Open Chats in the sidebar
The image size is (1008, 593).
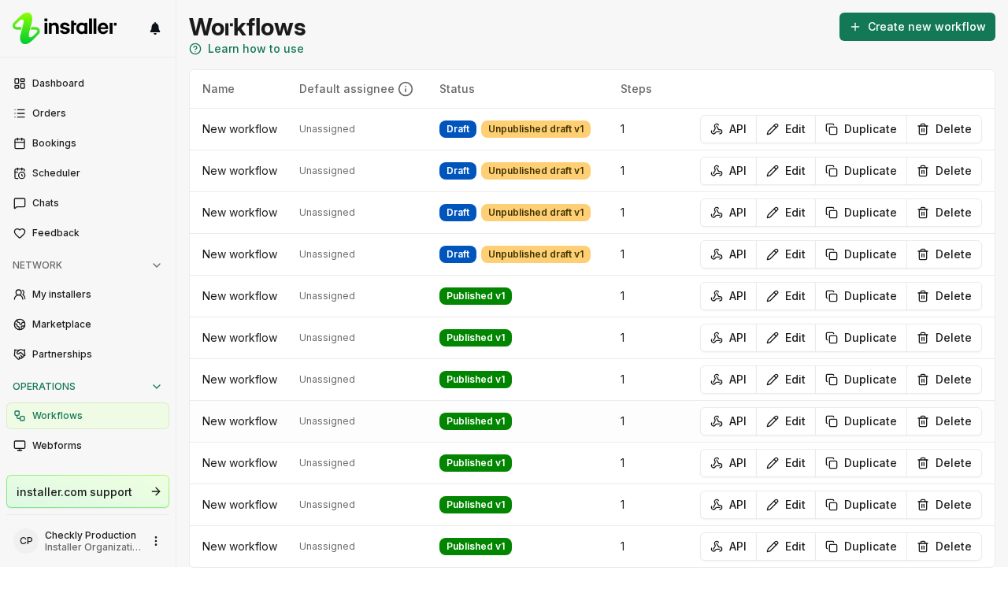87,203
